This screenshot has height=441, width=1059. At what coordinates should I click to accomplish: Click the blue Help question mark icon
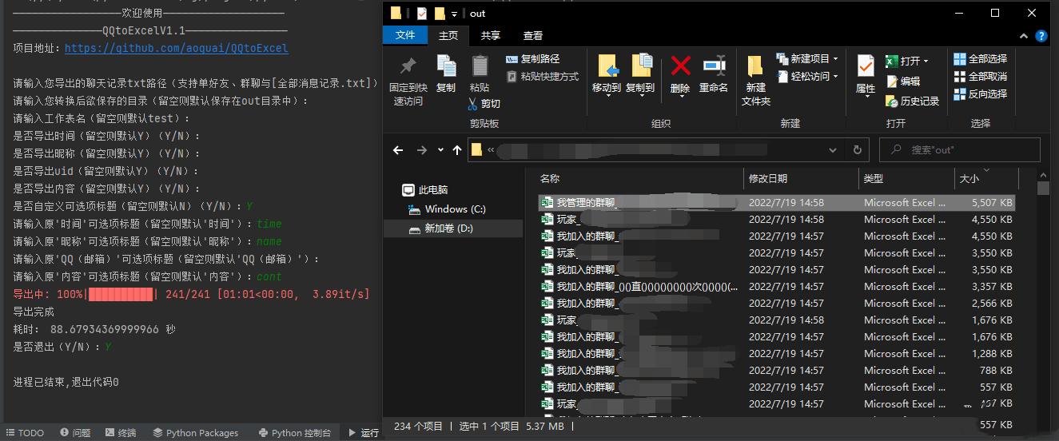pyautogui.click(x=1041, y=36)
